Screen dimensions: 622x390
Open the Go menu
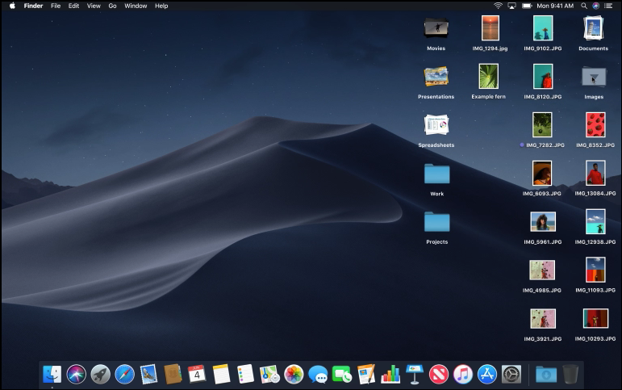[112, 6]
